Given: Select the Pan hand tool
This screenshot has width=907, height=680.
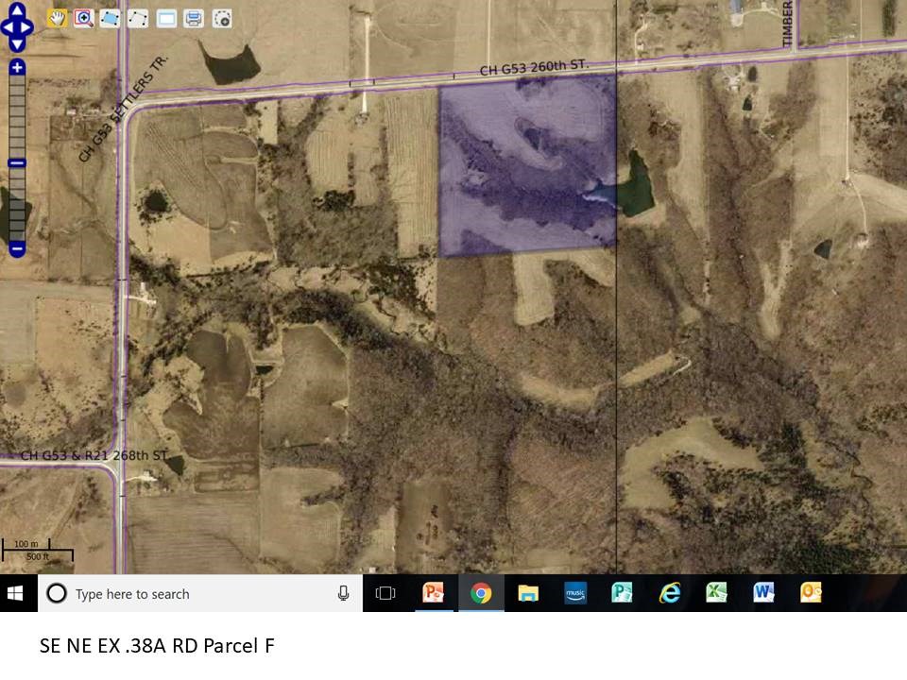Looking at the screenshot, I should (57, 18).
